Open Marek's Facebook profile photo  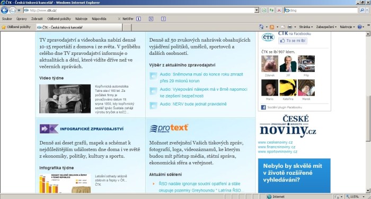306,88
